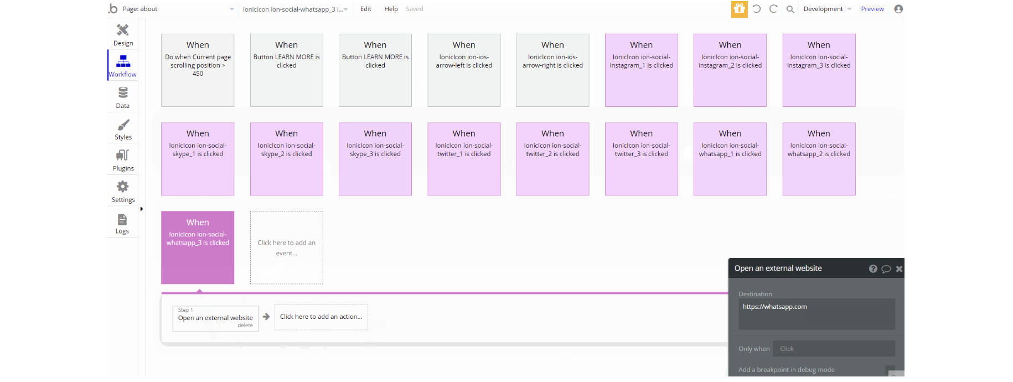Undo the last change
The image size is (1013, 382).
point(757,9)
